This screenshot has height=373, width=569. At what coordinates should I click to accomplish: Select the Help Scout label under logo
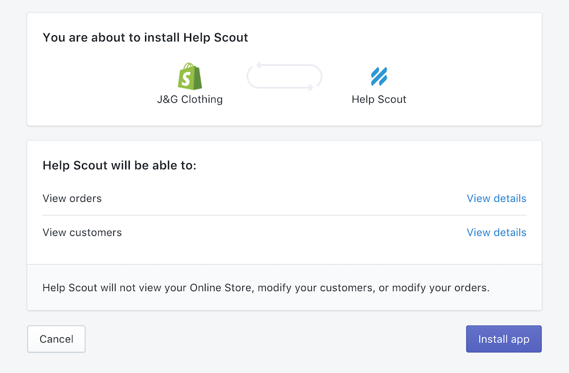379,100
